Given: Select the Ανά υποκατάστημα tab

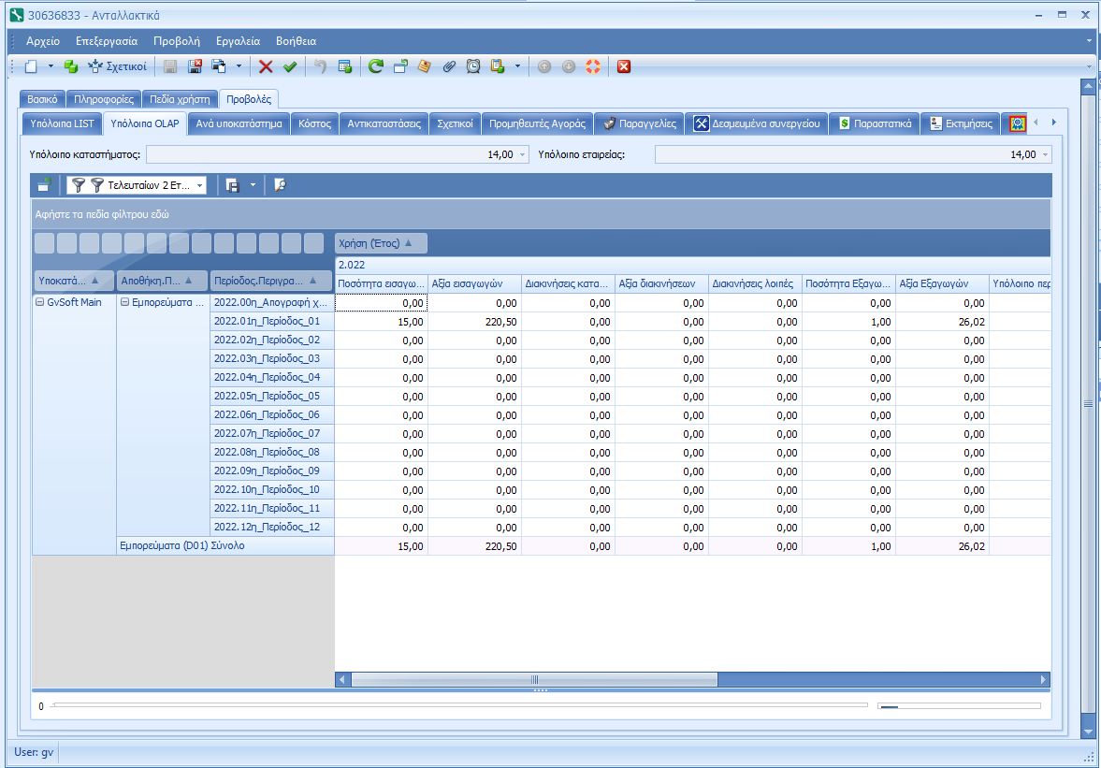Looking at the screenshot, I should (x=239, y=123).
